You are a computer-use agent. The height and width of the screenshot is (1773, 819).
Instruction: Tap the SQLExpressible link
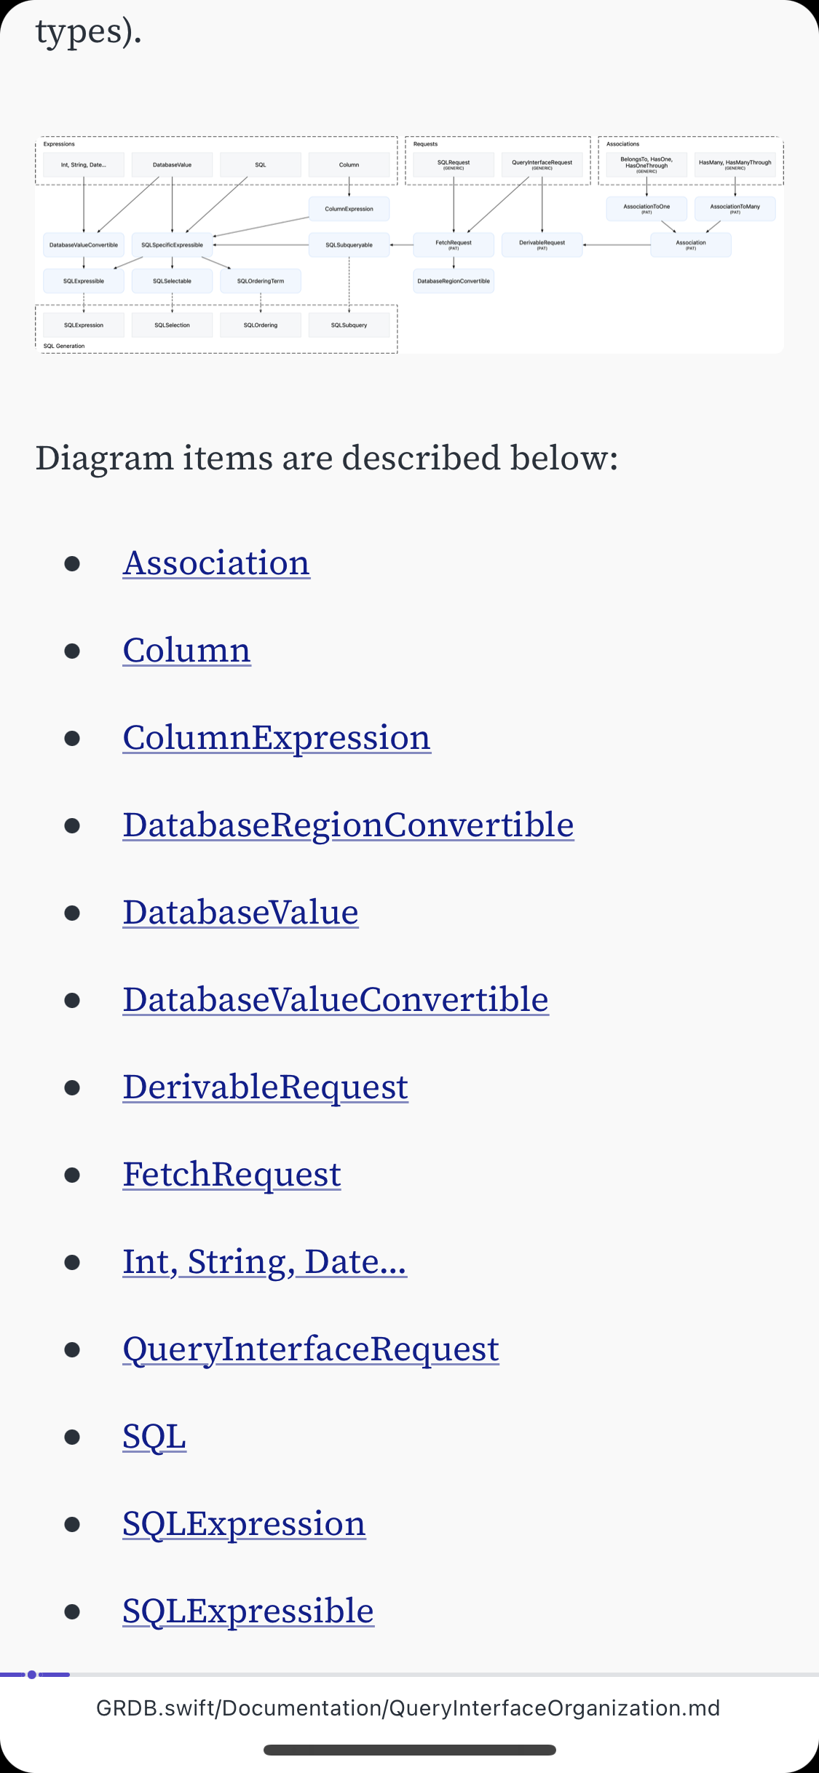(248, 1611)
